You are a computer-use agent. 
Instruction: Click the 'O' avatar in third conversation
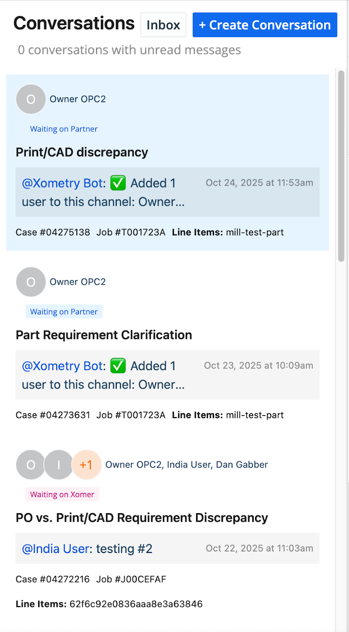[x=31, y=465]
